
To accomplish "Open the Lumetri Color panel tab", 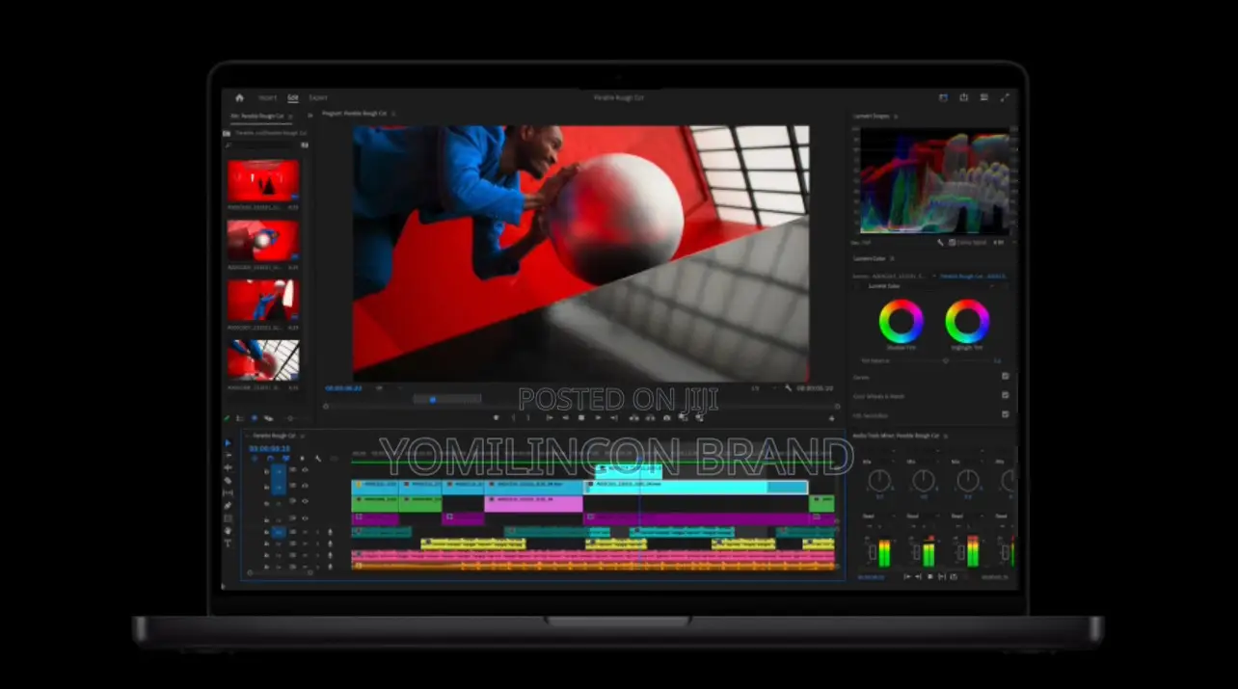I will pos(871,258).
